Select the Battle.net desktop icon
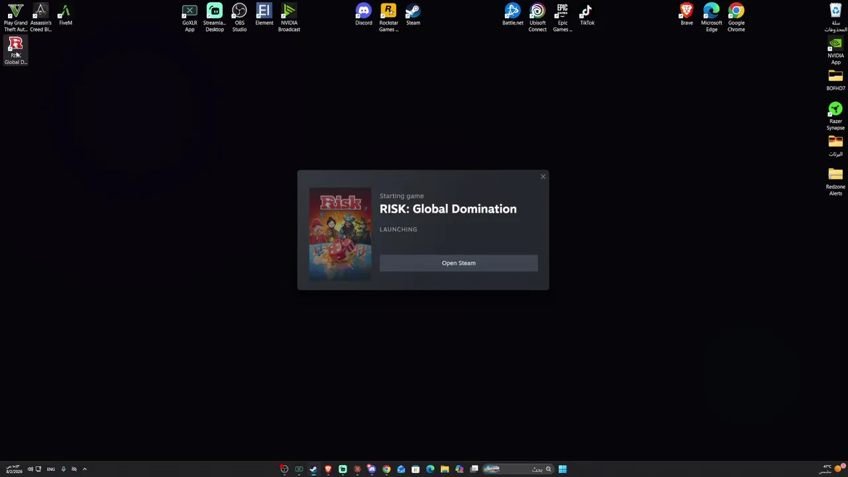This screenshot has height=477, width=848. point(513,15)
